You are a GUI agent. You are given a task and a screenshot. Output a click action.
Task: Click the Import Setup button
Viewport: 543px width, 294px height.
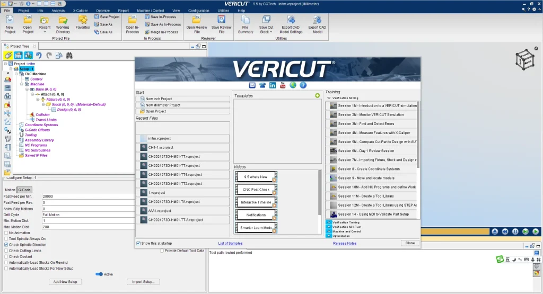click(143, 281)
